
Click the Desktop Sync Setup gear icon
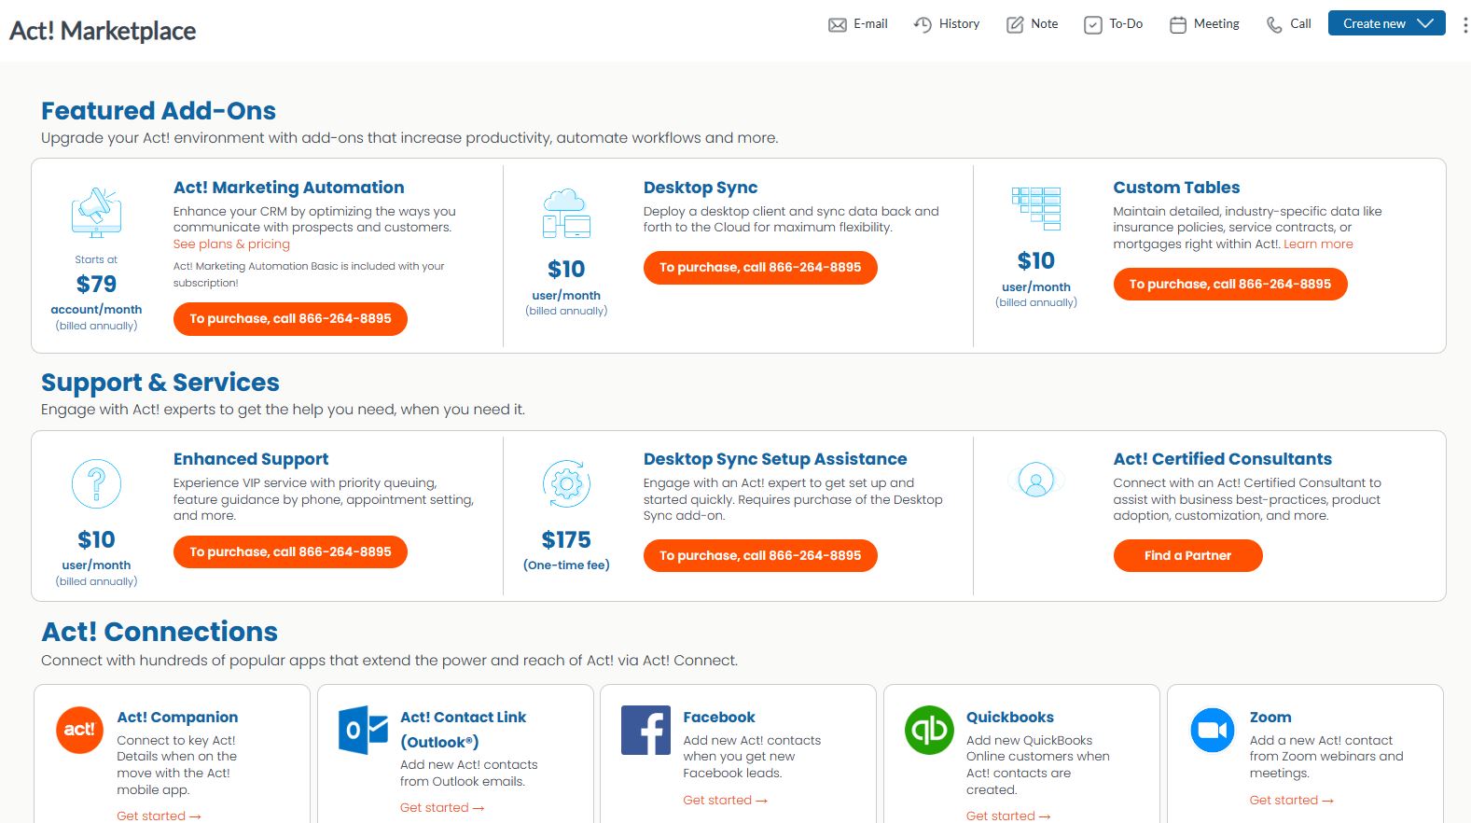pos(566,483)
